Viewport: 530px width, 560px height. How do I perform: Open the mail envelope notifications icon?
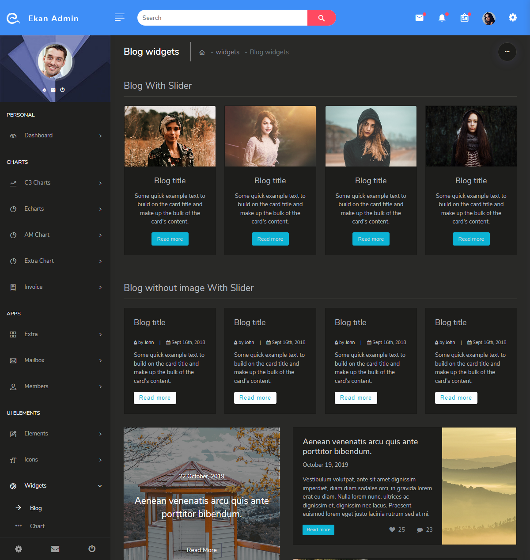(419, 18)
